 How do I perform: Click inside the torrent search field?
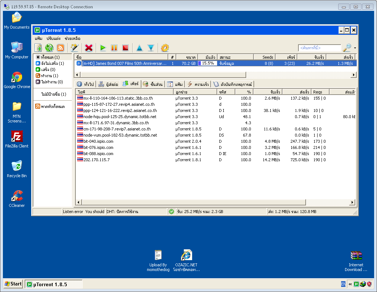[x=319, y=48]
